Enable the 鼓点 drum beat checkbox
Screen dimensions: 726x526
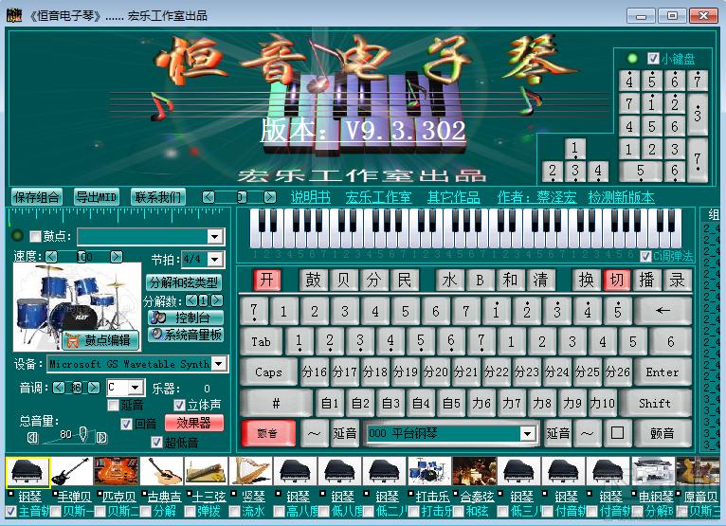[35, 237]
